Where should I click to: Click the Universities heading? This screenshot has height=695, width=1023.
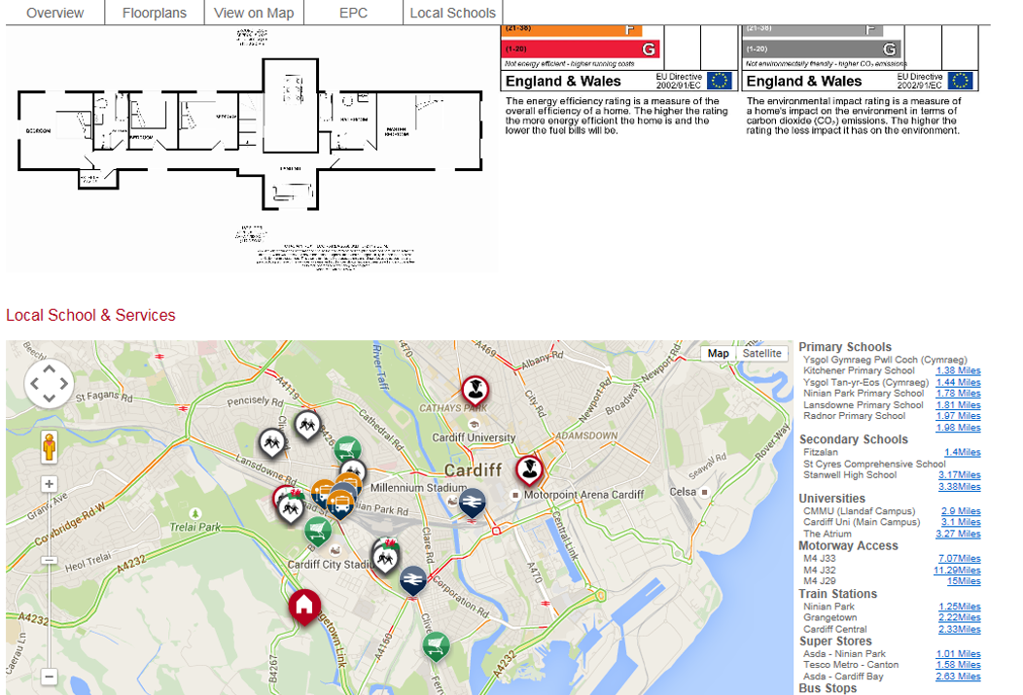[831, 499]
